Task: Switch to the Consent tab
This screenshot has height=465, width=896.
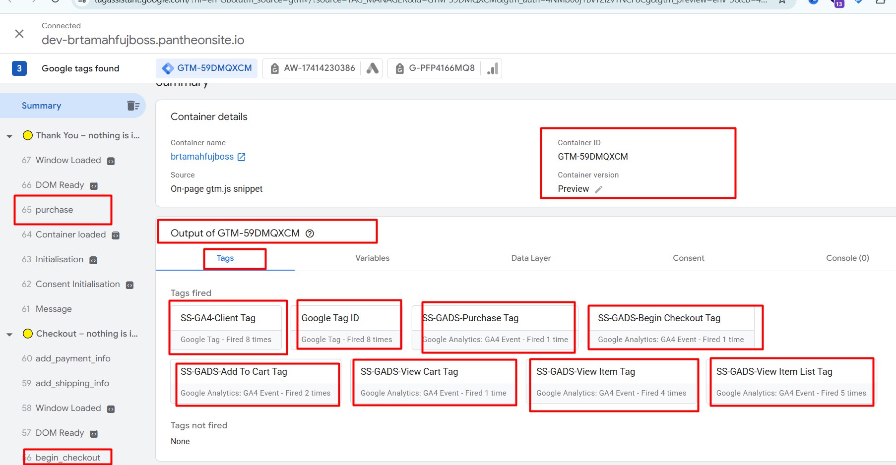Action: [688, 258]
